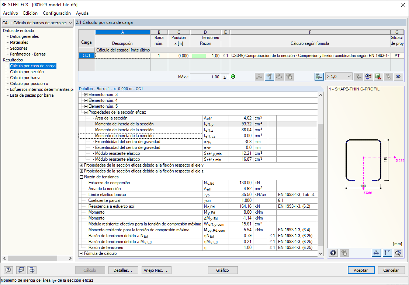Screen dimensions: 409x285
Task: Click column A header in results table
Action: [x=122, y=32]
